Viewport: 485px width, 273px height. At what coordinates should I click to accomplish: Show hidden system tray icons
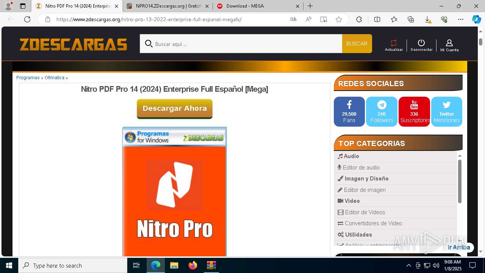(x=408, y=265)
